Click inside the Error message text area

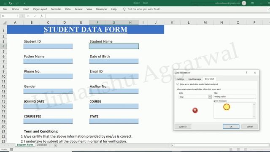pyautogui.click(x=233, y=111)
